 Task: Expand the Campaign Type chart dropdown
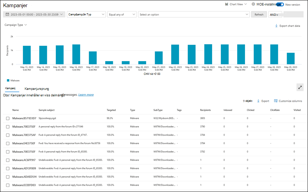(x=16, y=25)
